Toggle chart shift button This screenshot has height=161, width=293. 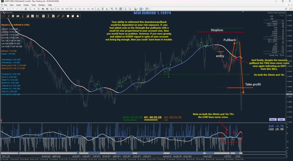pos(130,9)
